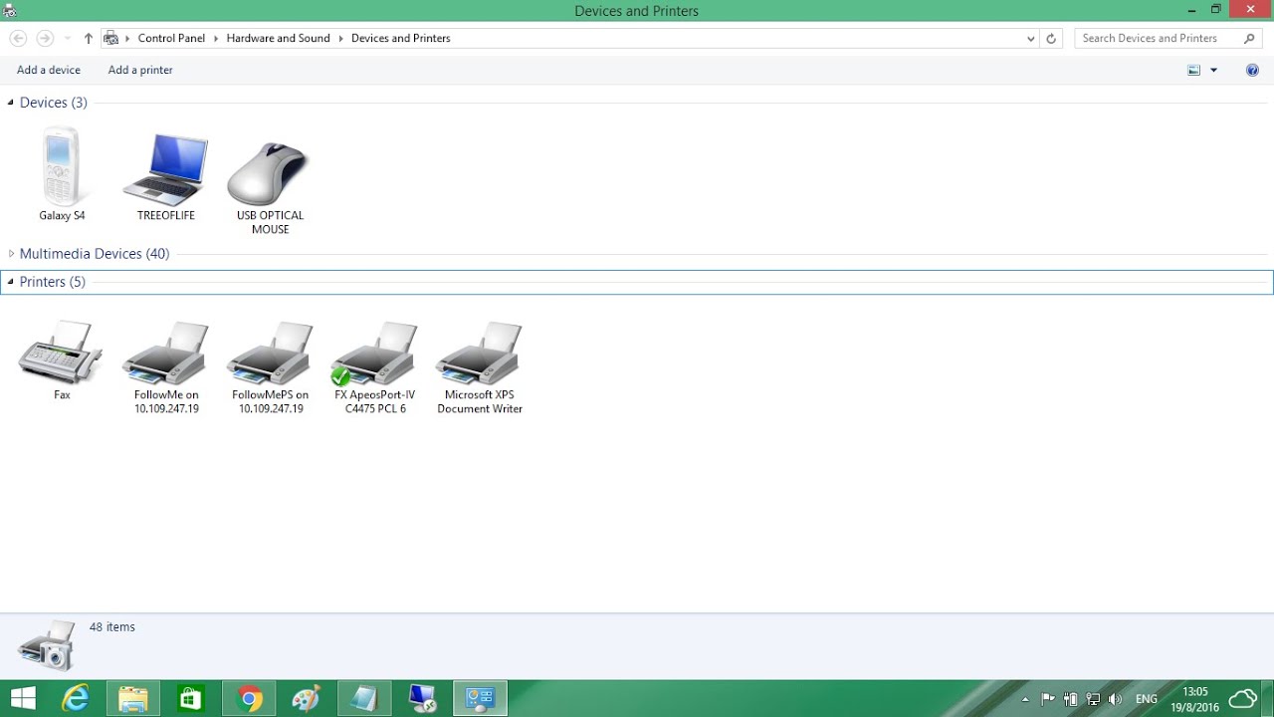Open the view options dropdown arrow
Image resolution: width=1274 pixels, height=717 pixels.
click(x=1213, y=70)
